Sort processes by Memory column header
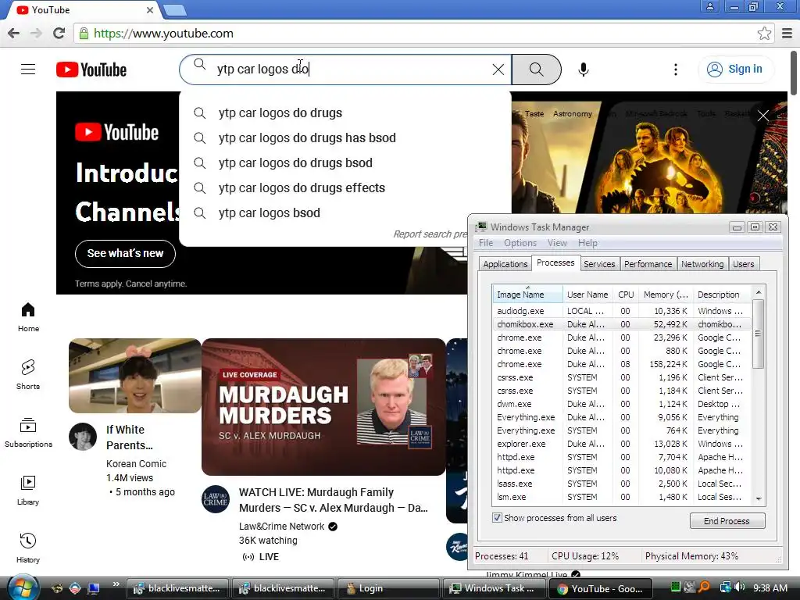This screenshot has width=800, height=600. coord(666,295)
